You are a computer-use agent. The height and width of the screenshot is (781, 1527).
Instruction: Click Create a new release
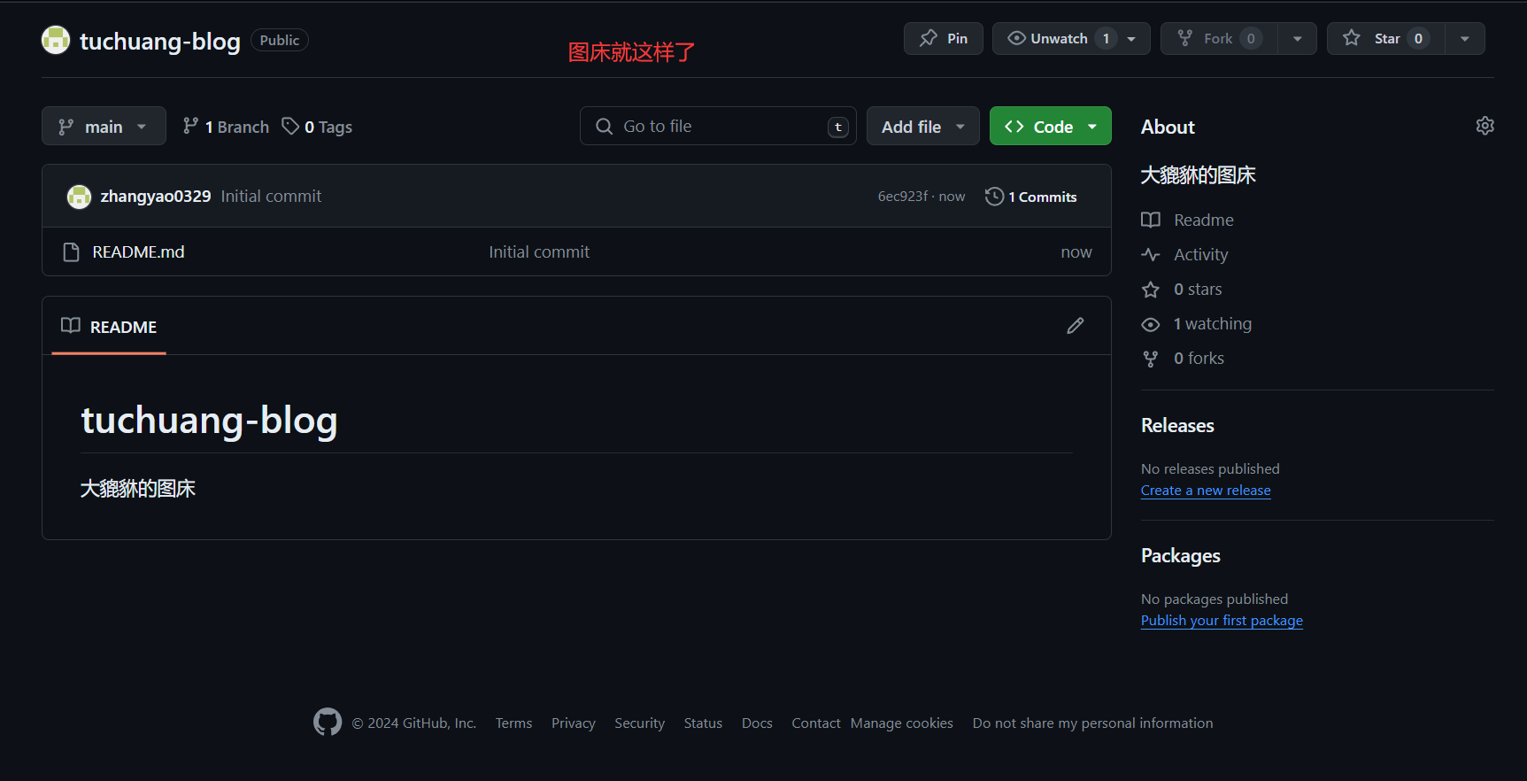1206,491
